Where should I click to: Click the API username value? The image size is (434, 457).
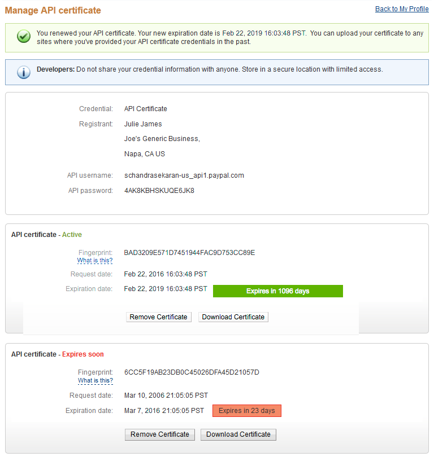click(x=184, y=175)
